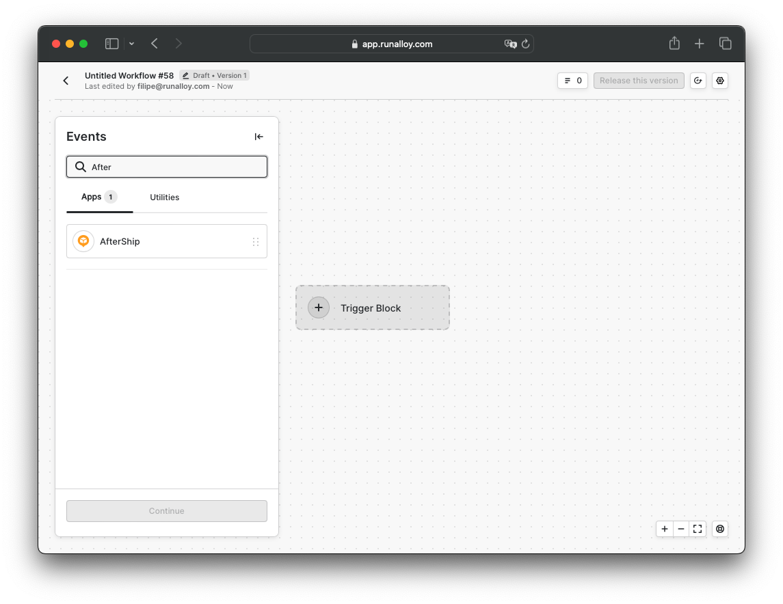Go back using workflow back chevron
783x604 pixels.
pos(66,81)
